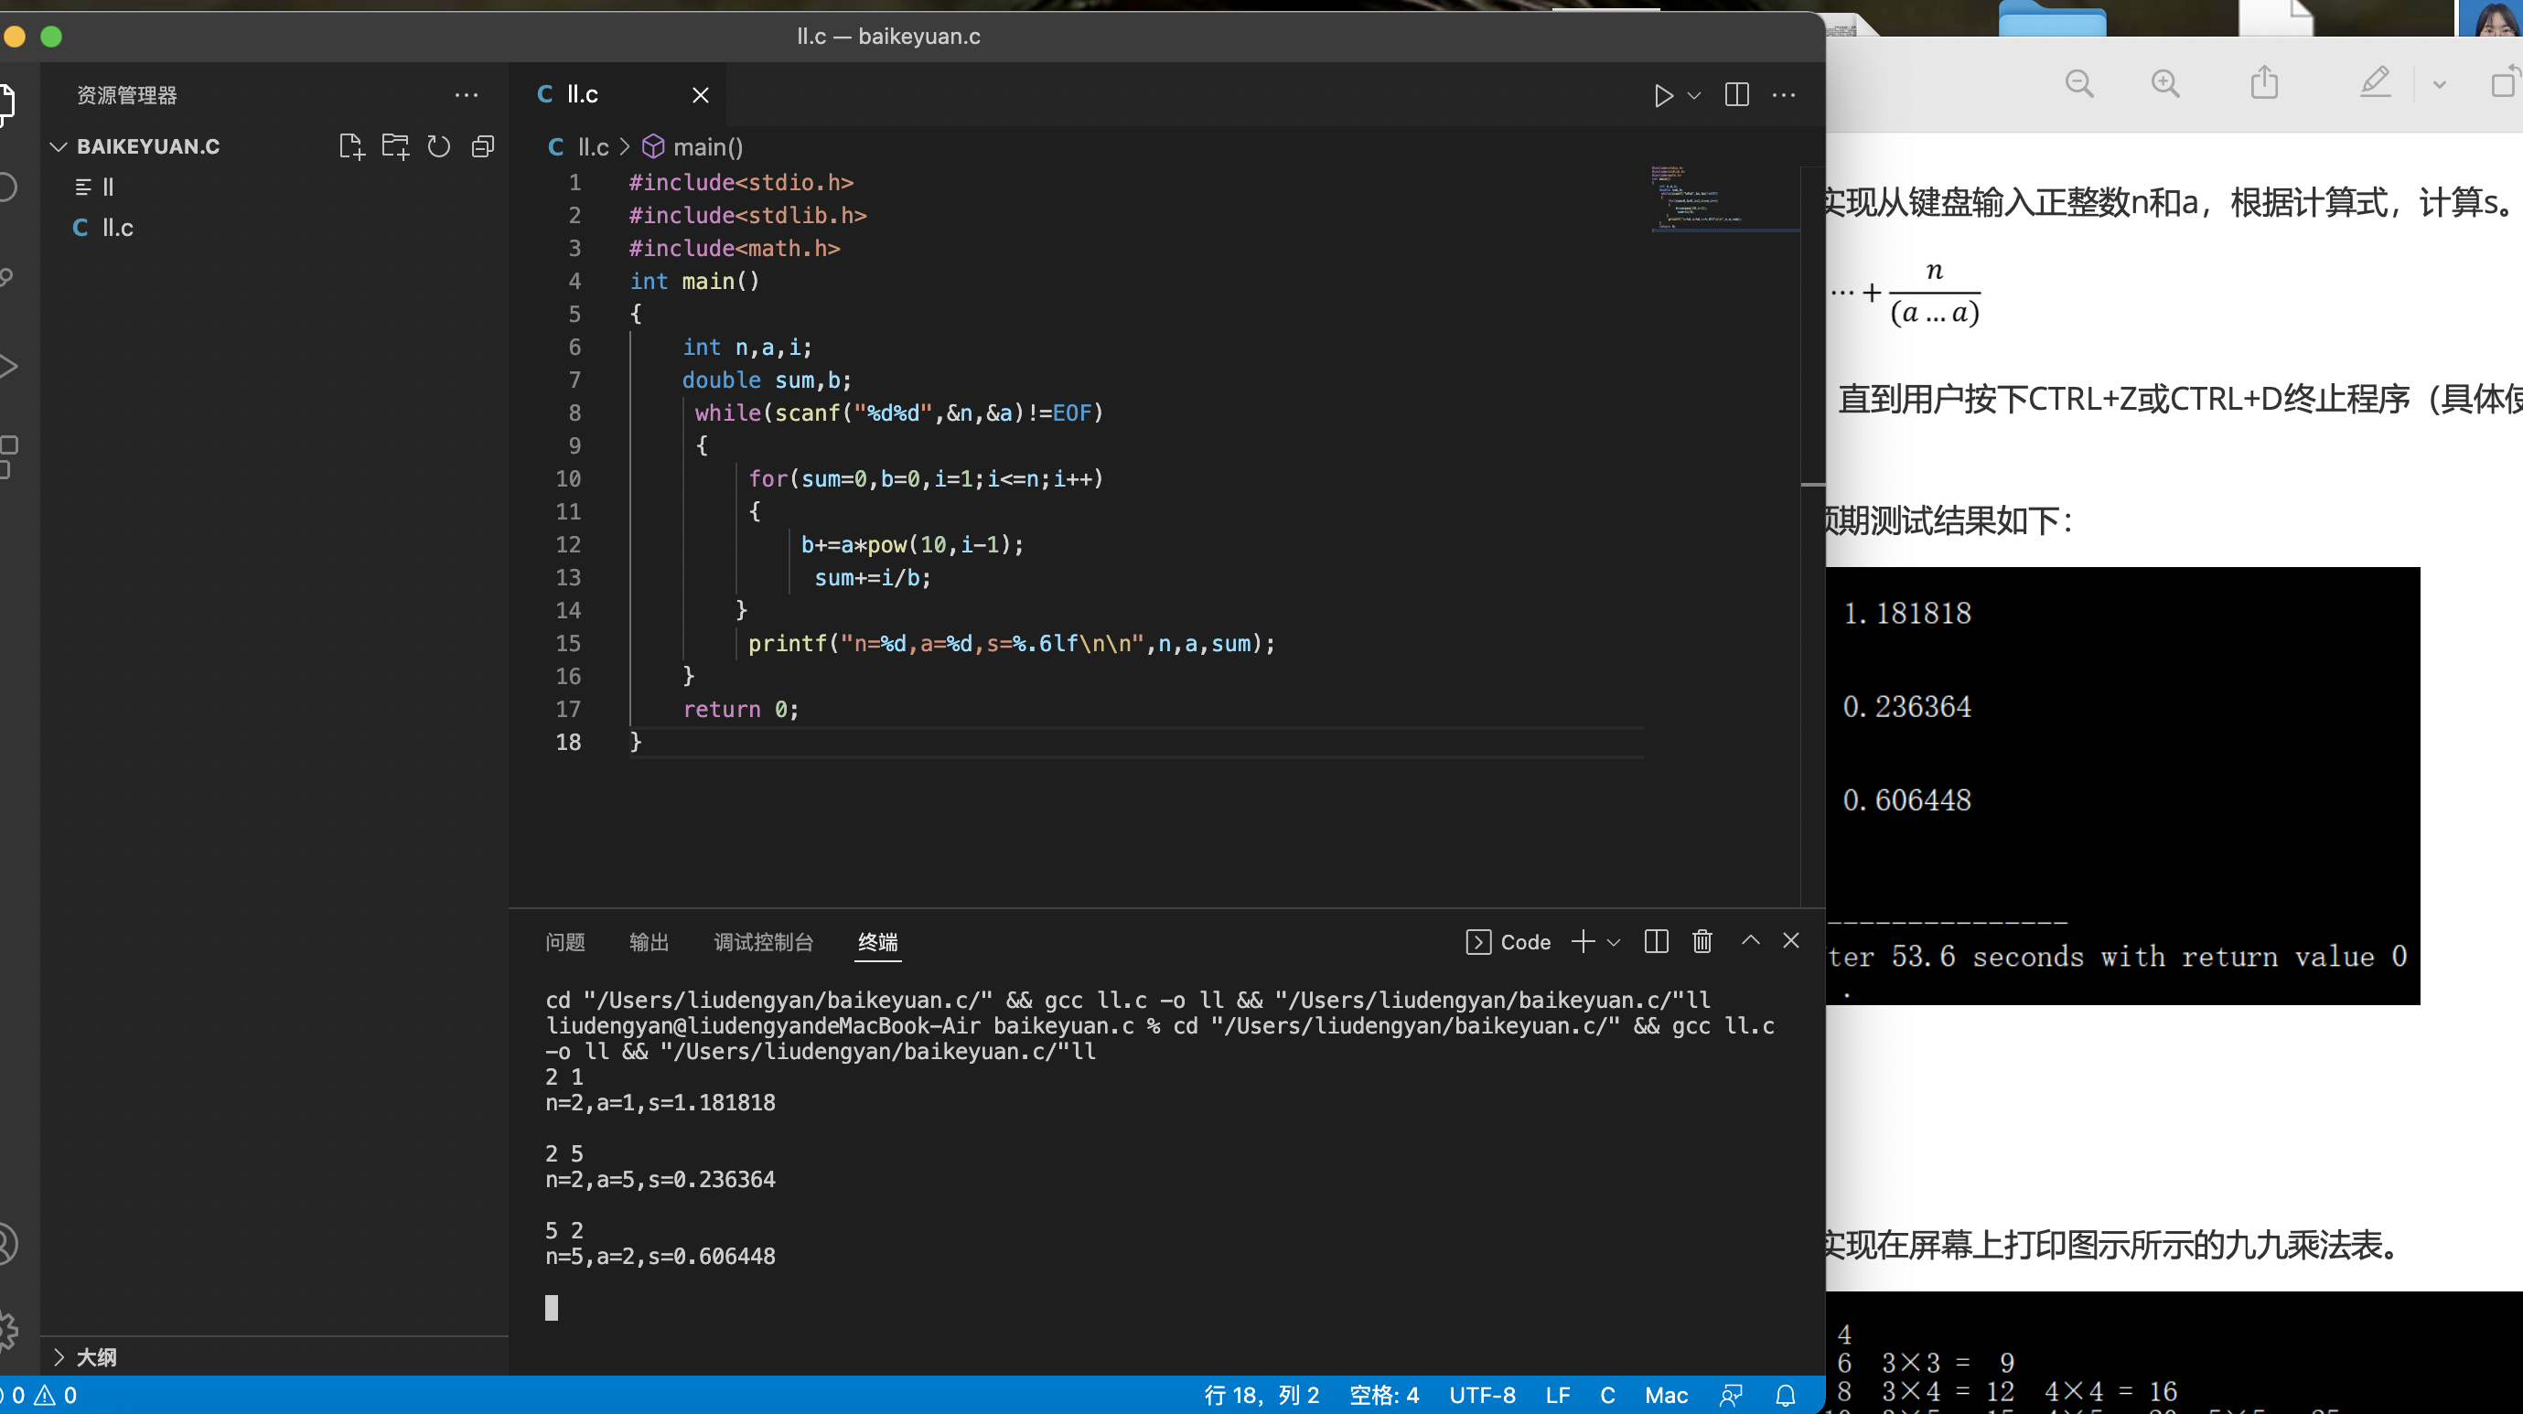Screen dimensions: 2523x1414
Task: Collapse all folders in explorer
Action: click(x=483, y=147)
